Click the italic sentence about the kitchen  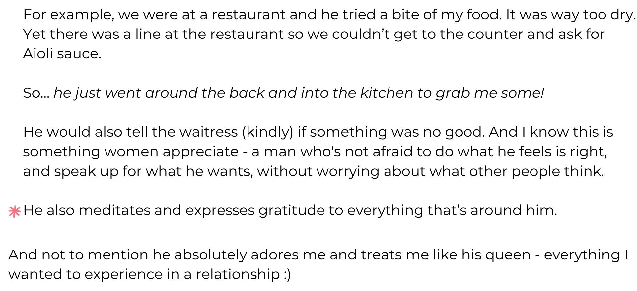[299, 93]
